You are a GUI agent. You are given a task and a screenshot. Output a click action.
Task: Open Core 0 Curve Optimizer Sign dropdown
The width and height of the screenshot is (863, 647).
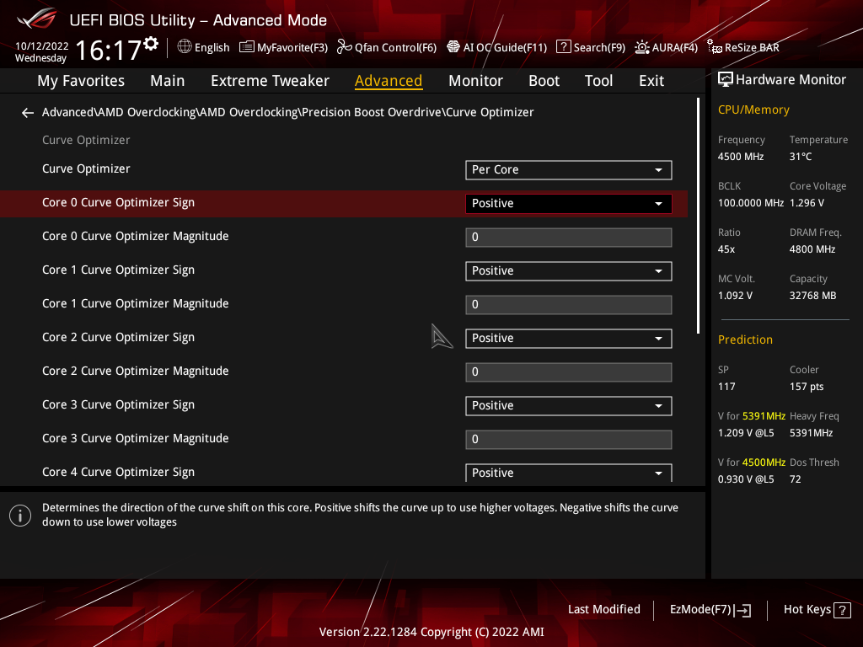coord(569,204)
